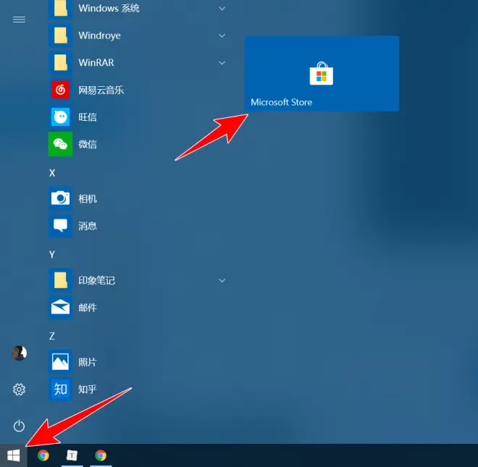Expand Windows 系统 folder chevron

[x=222, y=9]
